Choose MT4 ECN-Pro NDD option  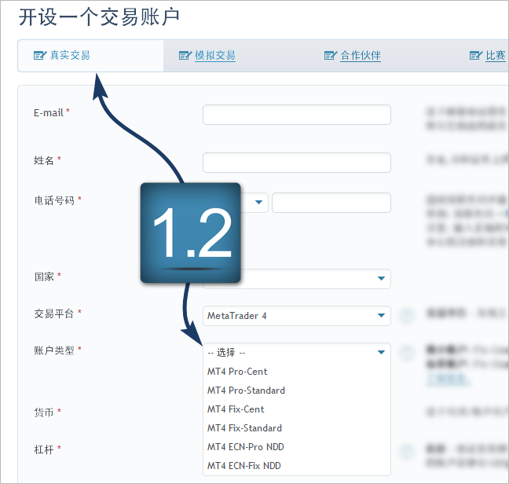(x=244, y=447)
